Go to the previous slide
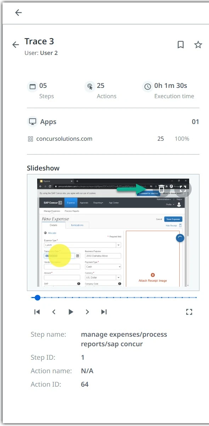The image size is (209, 426). (x=54, y=312)
